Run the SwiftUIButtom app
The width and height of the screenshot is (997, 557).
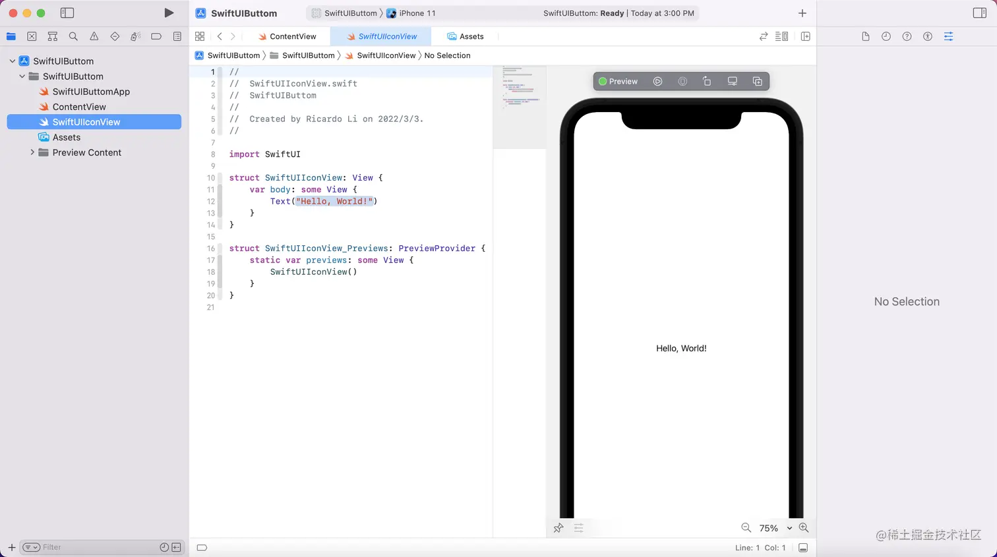click(169, 12)
